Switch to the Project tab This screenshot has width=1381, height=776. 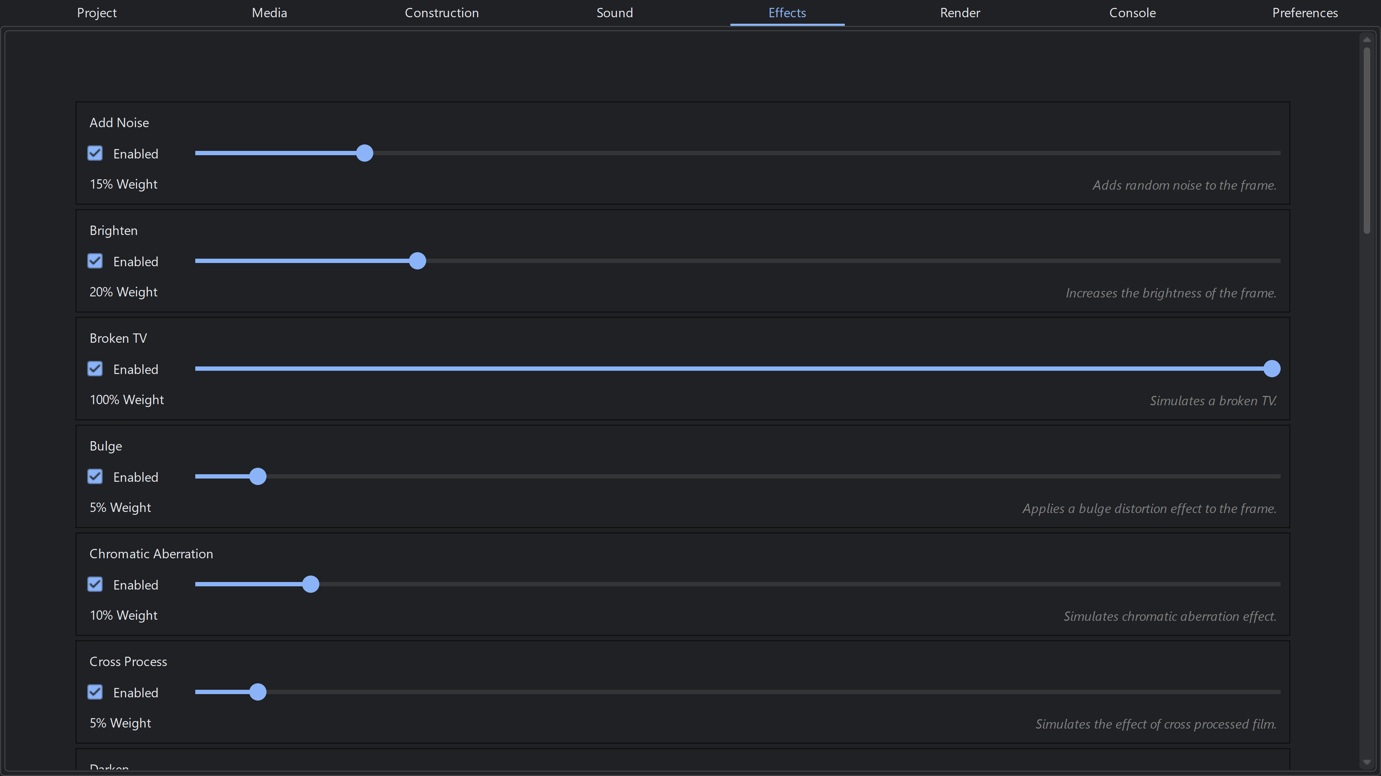(x=96, y=12)
